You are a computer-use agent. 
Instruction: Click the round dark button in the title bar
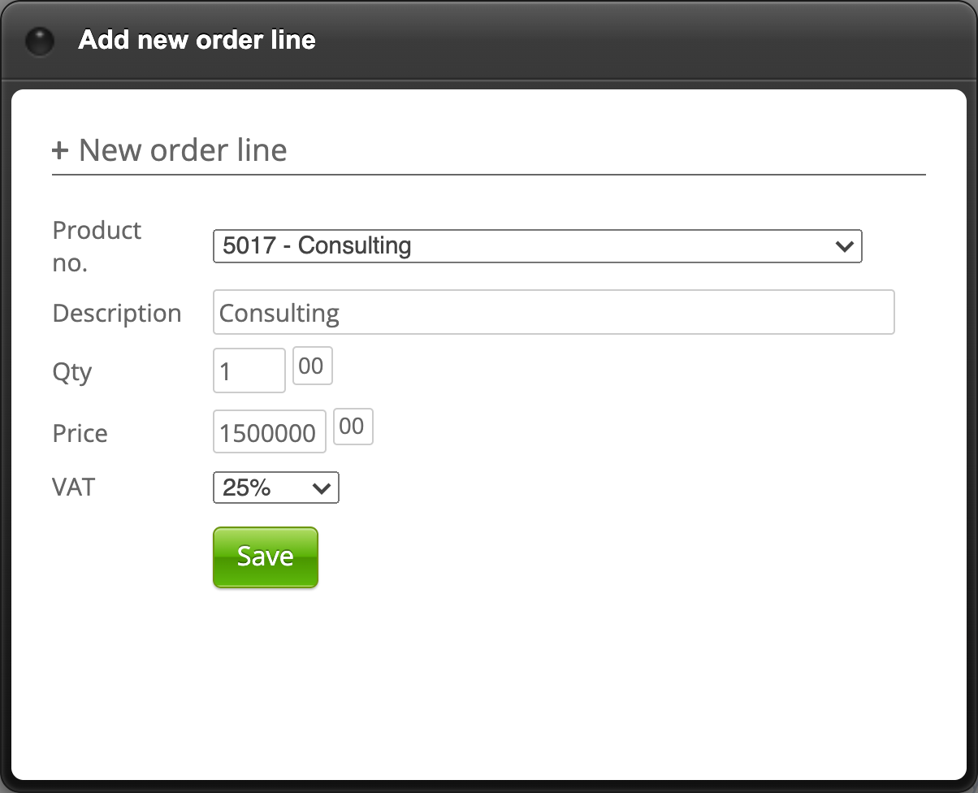coord(40,41)
